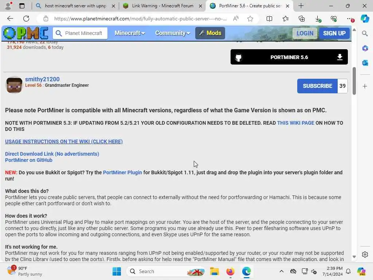Viewport: 373px width, 280px height.
Task: Open Browser essentials heart icon
Action: [x=334, y=19]
